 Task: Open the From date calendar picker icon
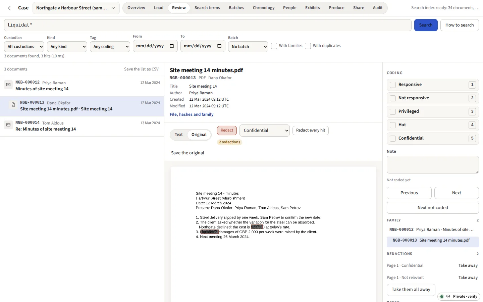tap(172, 46)
